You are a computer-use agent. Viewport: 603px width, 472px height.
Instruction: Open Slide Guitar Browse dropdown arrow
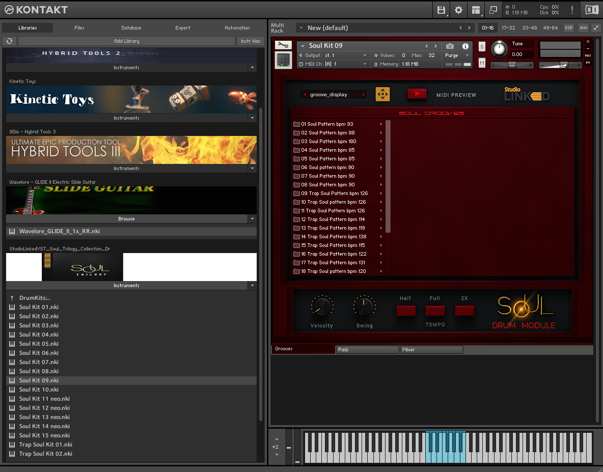click(252, 219)
